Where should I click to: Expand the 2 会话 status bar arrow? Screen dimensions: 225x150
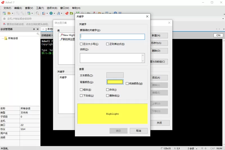pos(197,149)
